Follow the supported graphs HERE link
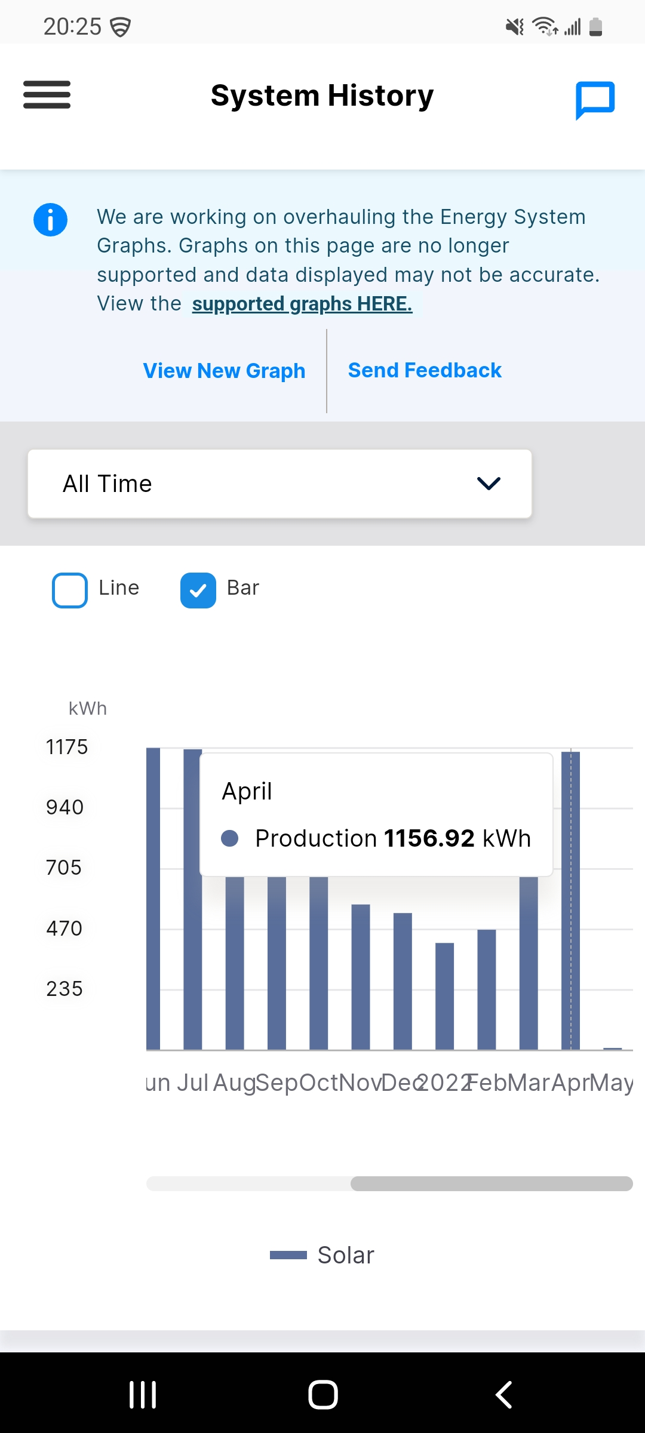Viewport: 645px width, 1433px height. tap(302, 304)
